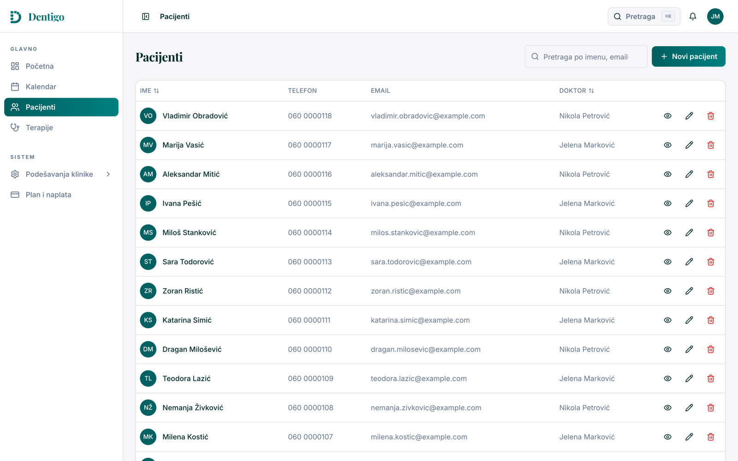The image size is (738, 461).
Task: View details of Milena Kostić
Action: coord(667,437)
